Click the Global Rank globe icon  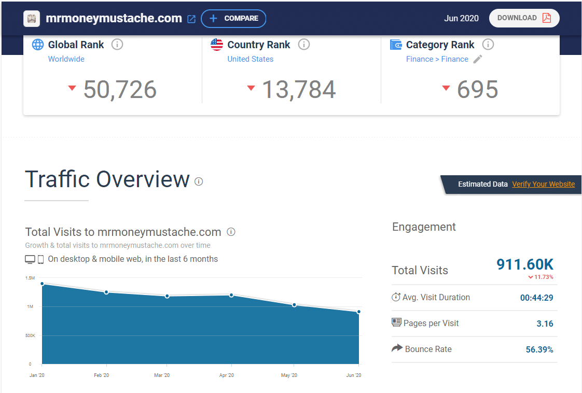coord(37,45)
